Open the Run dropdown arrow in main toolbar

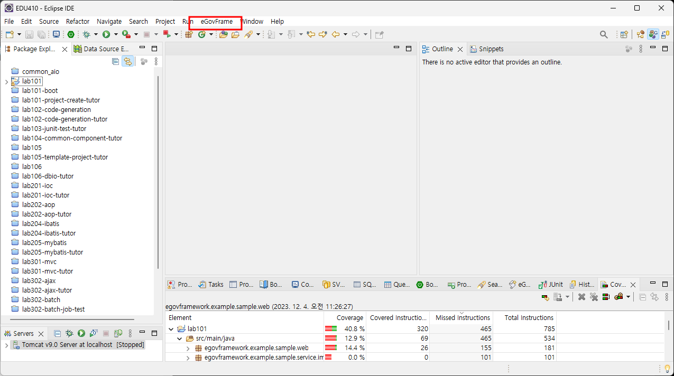[116, 34]
